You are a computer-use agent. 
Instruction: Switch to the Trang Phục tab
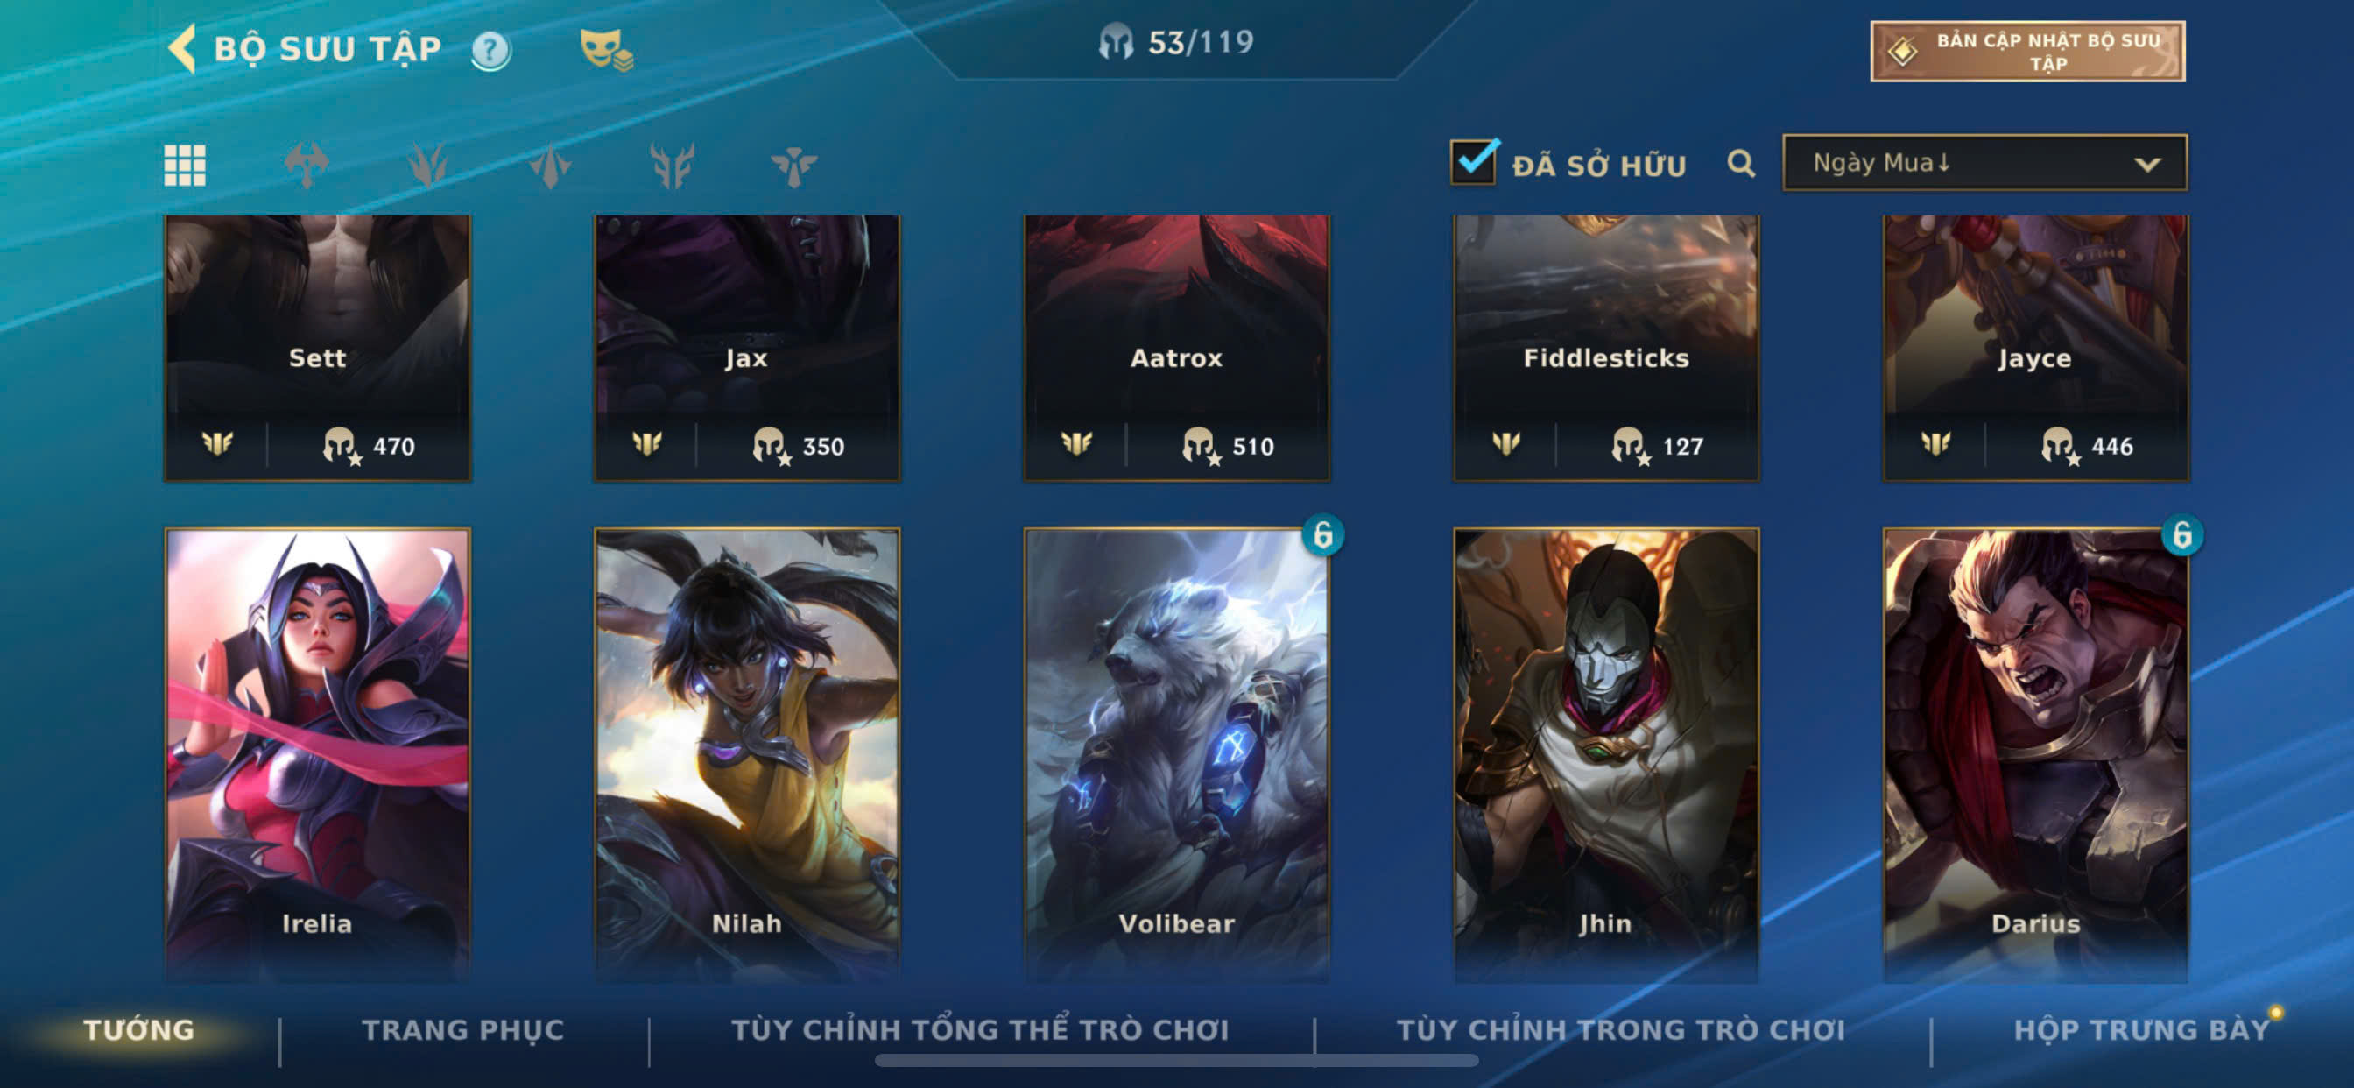click(x=463, y=1029)
